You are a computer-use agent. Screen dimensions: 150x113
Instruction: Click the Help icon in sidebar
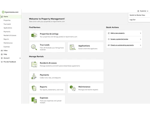(x=2, y=54)
